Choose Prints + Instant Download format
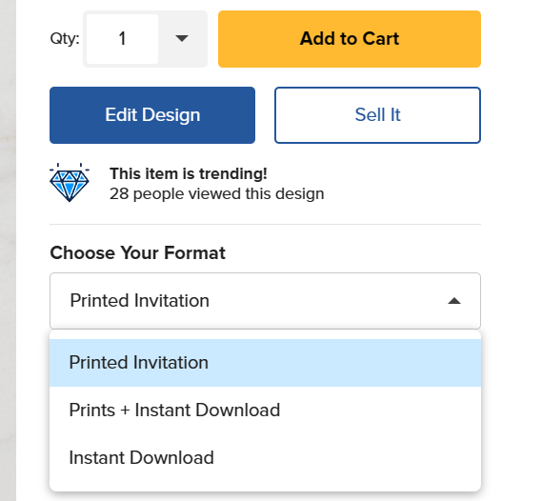This screenshot has height=501, width=542. coord(265,411)
